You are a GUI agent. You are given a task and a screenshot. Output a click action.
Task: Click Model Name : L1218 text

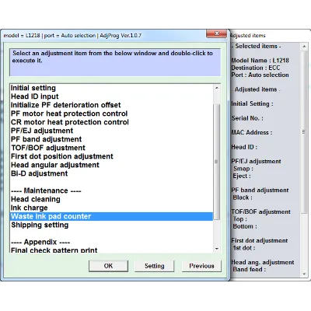[260, 61]
